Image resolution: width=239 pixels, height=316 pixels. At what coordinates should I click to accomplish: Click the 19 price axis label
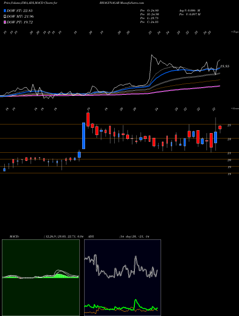point(229,167)
